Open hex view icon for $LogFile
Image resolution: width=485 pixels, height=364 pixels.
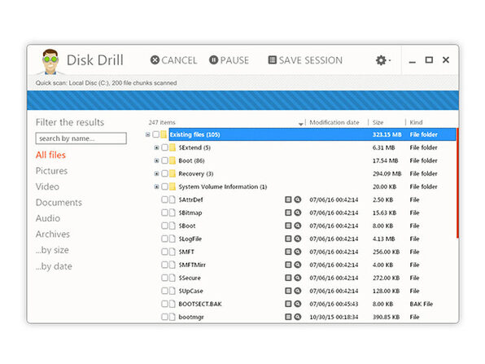(x=288, y=239)
